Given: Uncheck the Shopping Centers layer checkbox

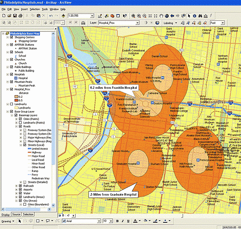Looking at the screenshot, I should pos(11,37).
